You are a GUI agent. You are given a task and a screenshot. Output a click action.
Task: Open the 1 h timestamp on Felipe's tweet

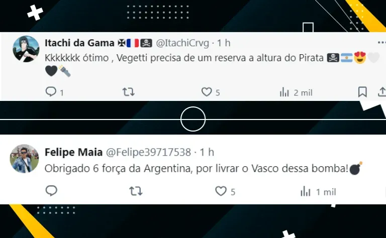tap(207, 152)
